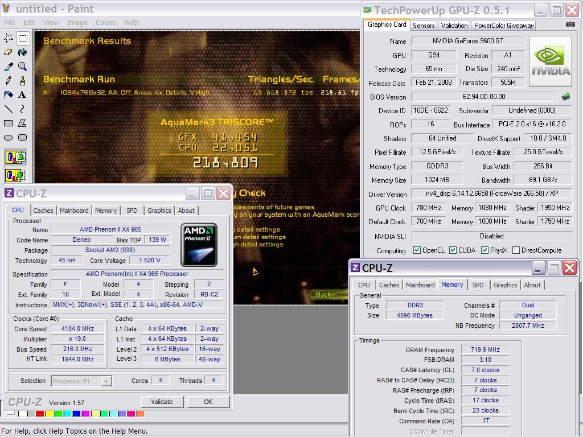Click the OK button in CPU-Z
Image resolution: width=583 pixels, height=437 pixels.
(208, 402)
